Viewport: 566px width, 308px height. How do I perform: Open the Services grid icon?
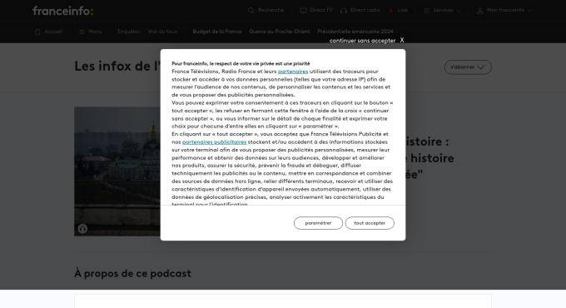(x=427, y=11)
